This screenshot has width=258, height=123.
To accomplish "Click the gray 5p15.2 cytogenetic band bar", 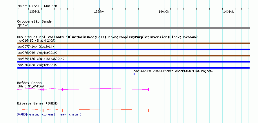I will tap(133, 28).
